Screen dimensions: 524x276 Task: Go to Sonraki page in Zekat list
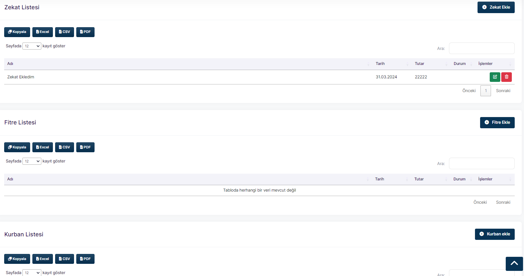click(x=503, y=91)
